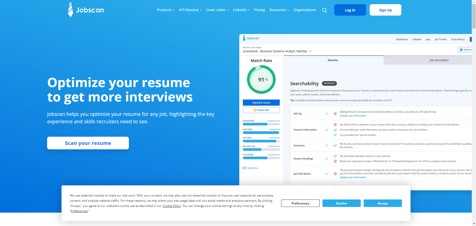The height and width of the screenshot is (226, 476).
Task: Open Searchability 5 issues to fix link
Action: point(273,121)
